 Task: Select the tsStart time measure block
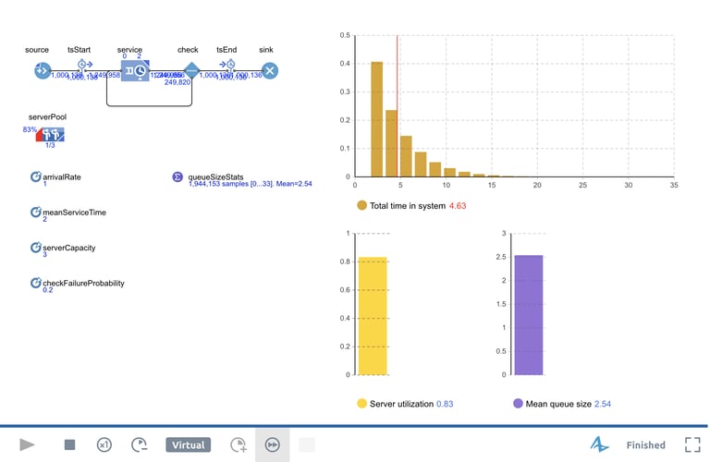click(82, 67)
